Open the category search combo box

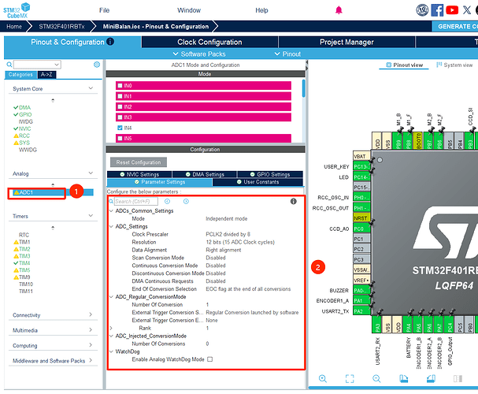(37, 65)
